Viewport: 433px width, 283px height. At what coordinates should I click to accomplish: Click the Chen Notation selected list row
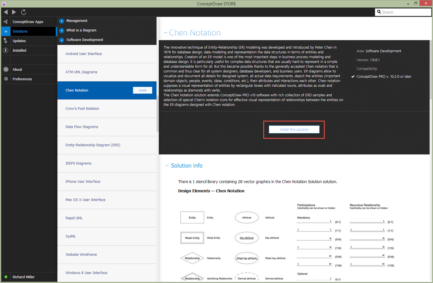click(107, 90)
